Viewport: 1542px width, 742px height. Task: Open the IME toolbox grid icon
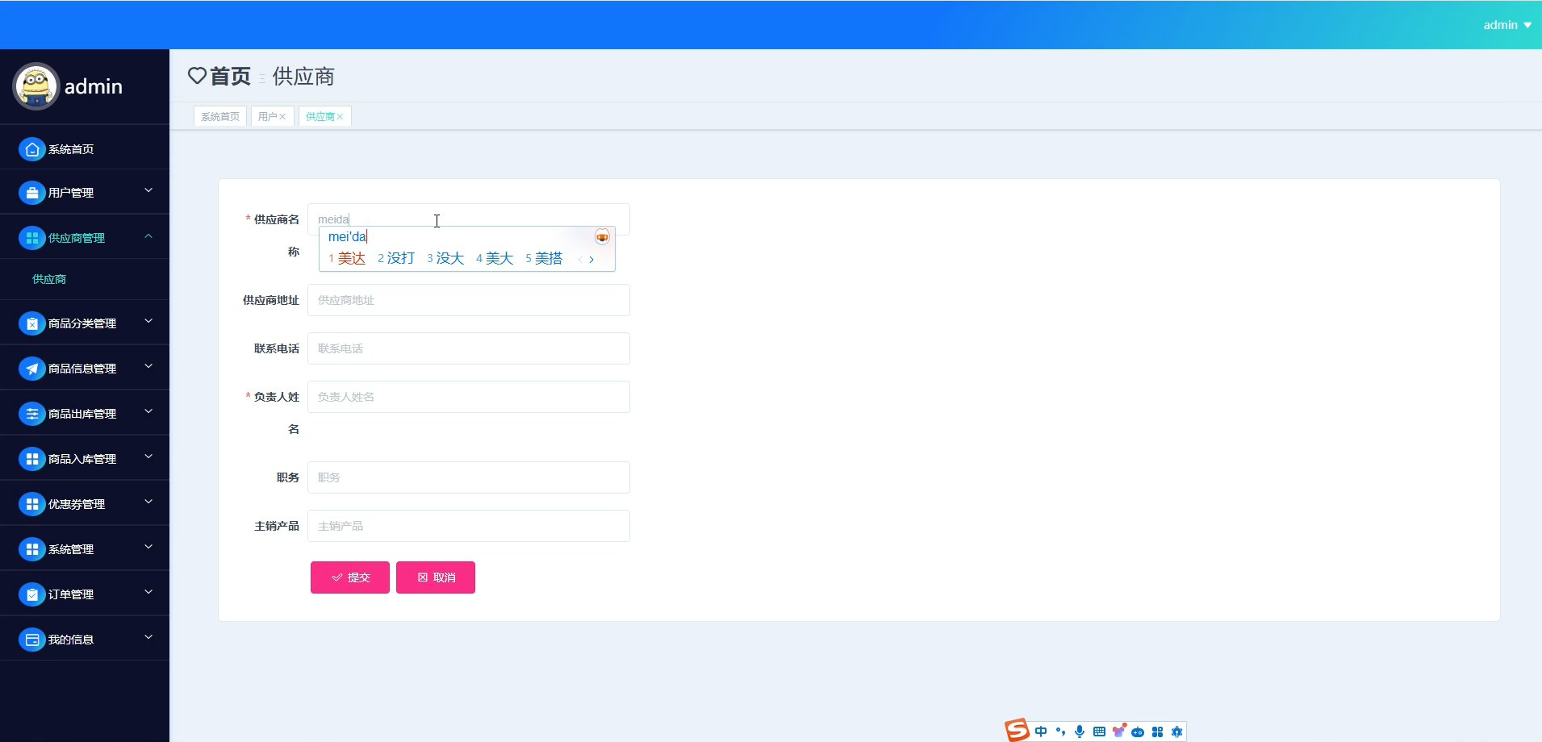tap(1157, 732)
